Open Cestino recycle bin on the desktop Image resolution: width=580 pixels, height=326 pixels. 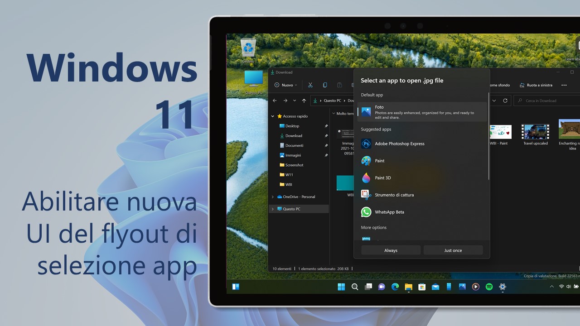[248, 51]
